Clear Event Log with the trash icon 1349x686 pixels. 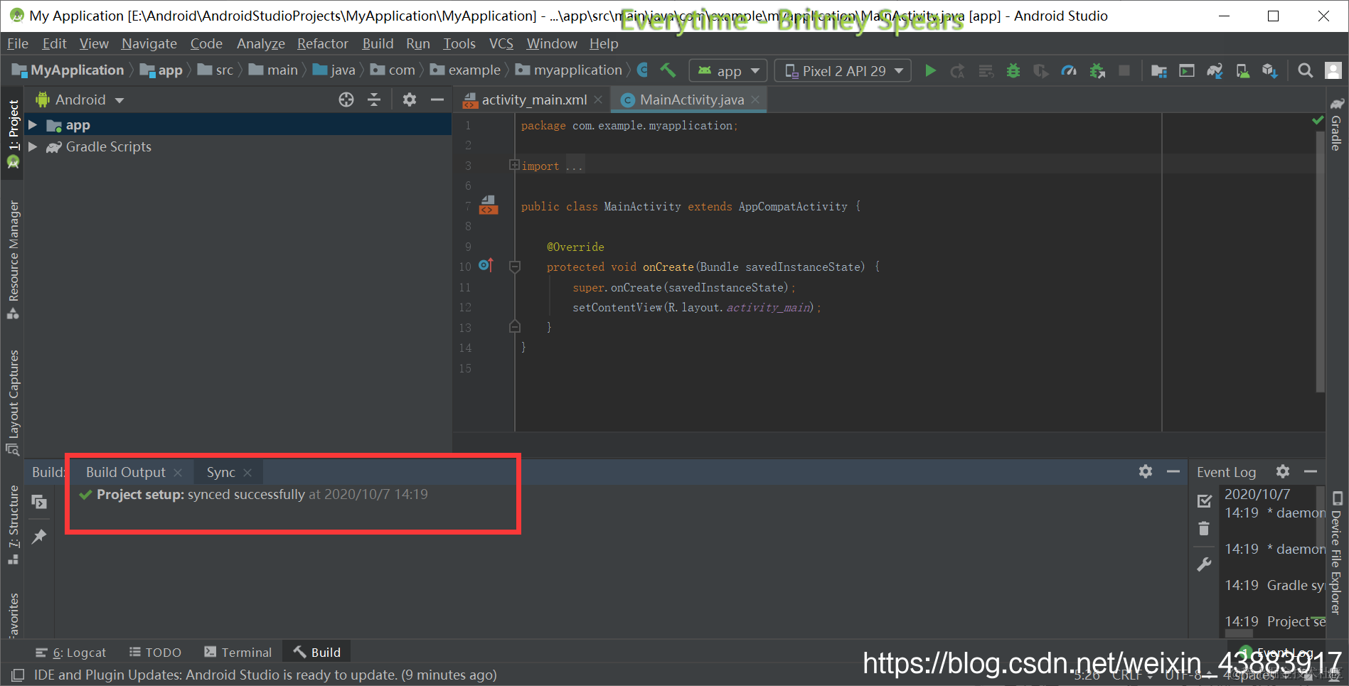[1204, 529]
